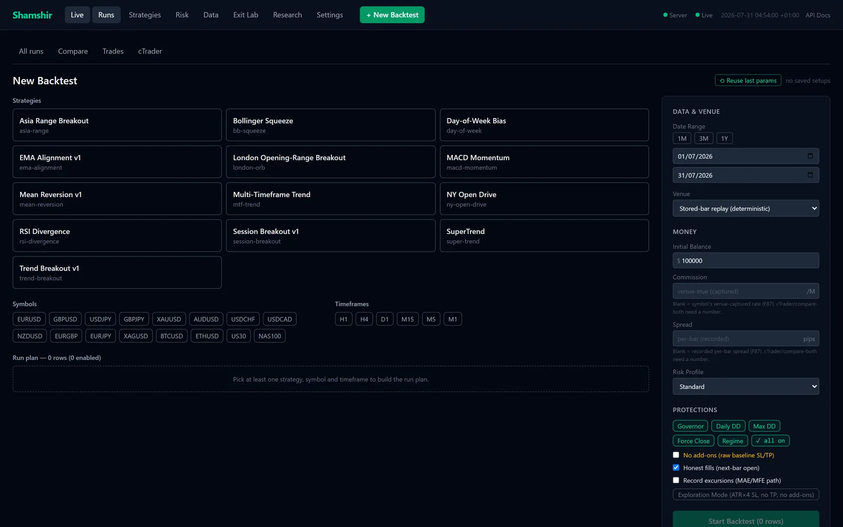
Task: Select RSI Divergence strategy card
Action: click(x=117, y=236)
